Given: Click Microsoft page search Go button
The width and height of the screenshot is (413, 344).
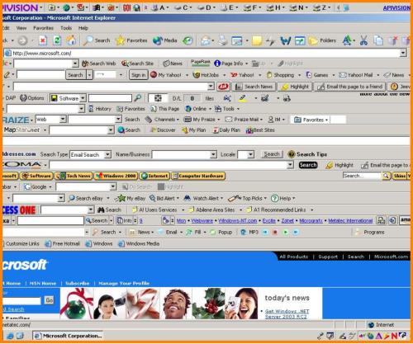Looking at the screenshot, I should coord(50,300).
